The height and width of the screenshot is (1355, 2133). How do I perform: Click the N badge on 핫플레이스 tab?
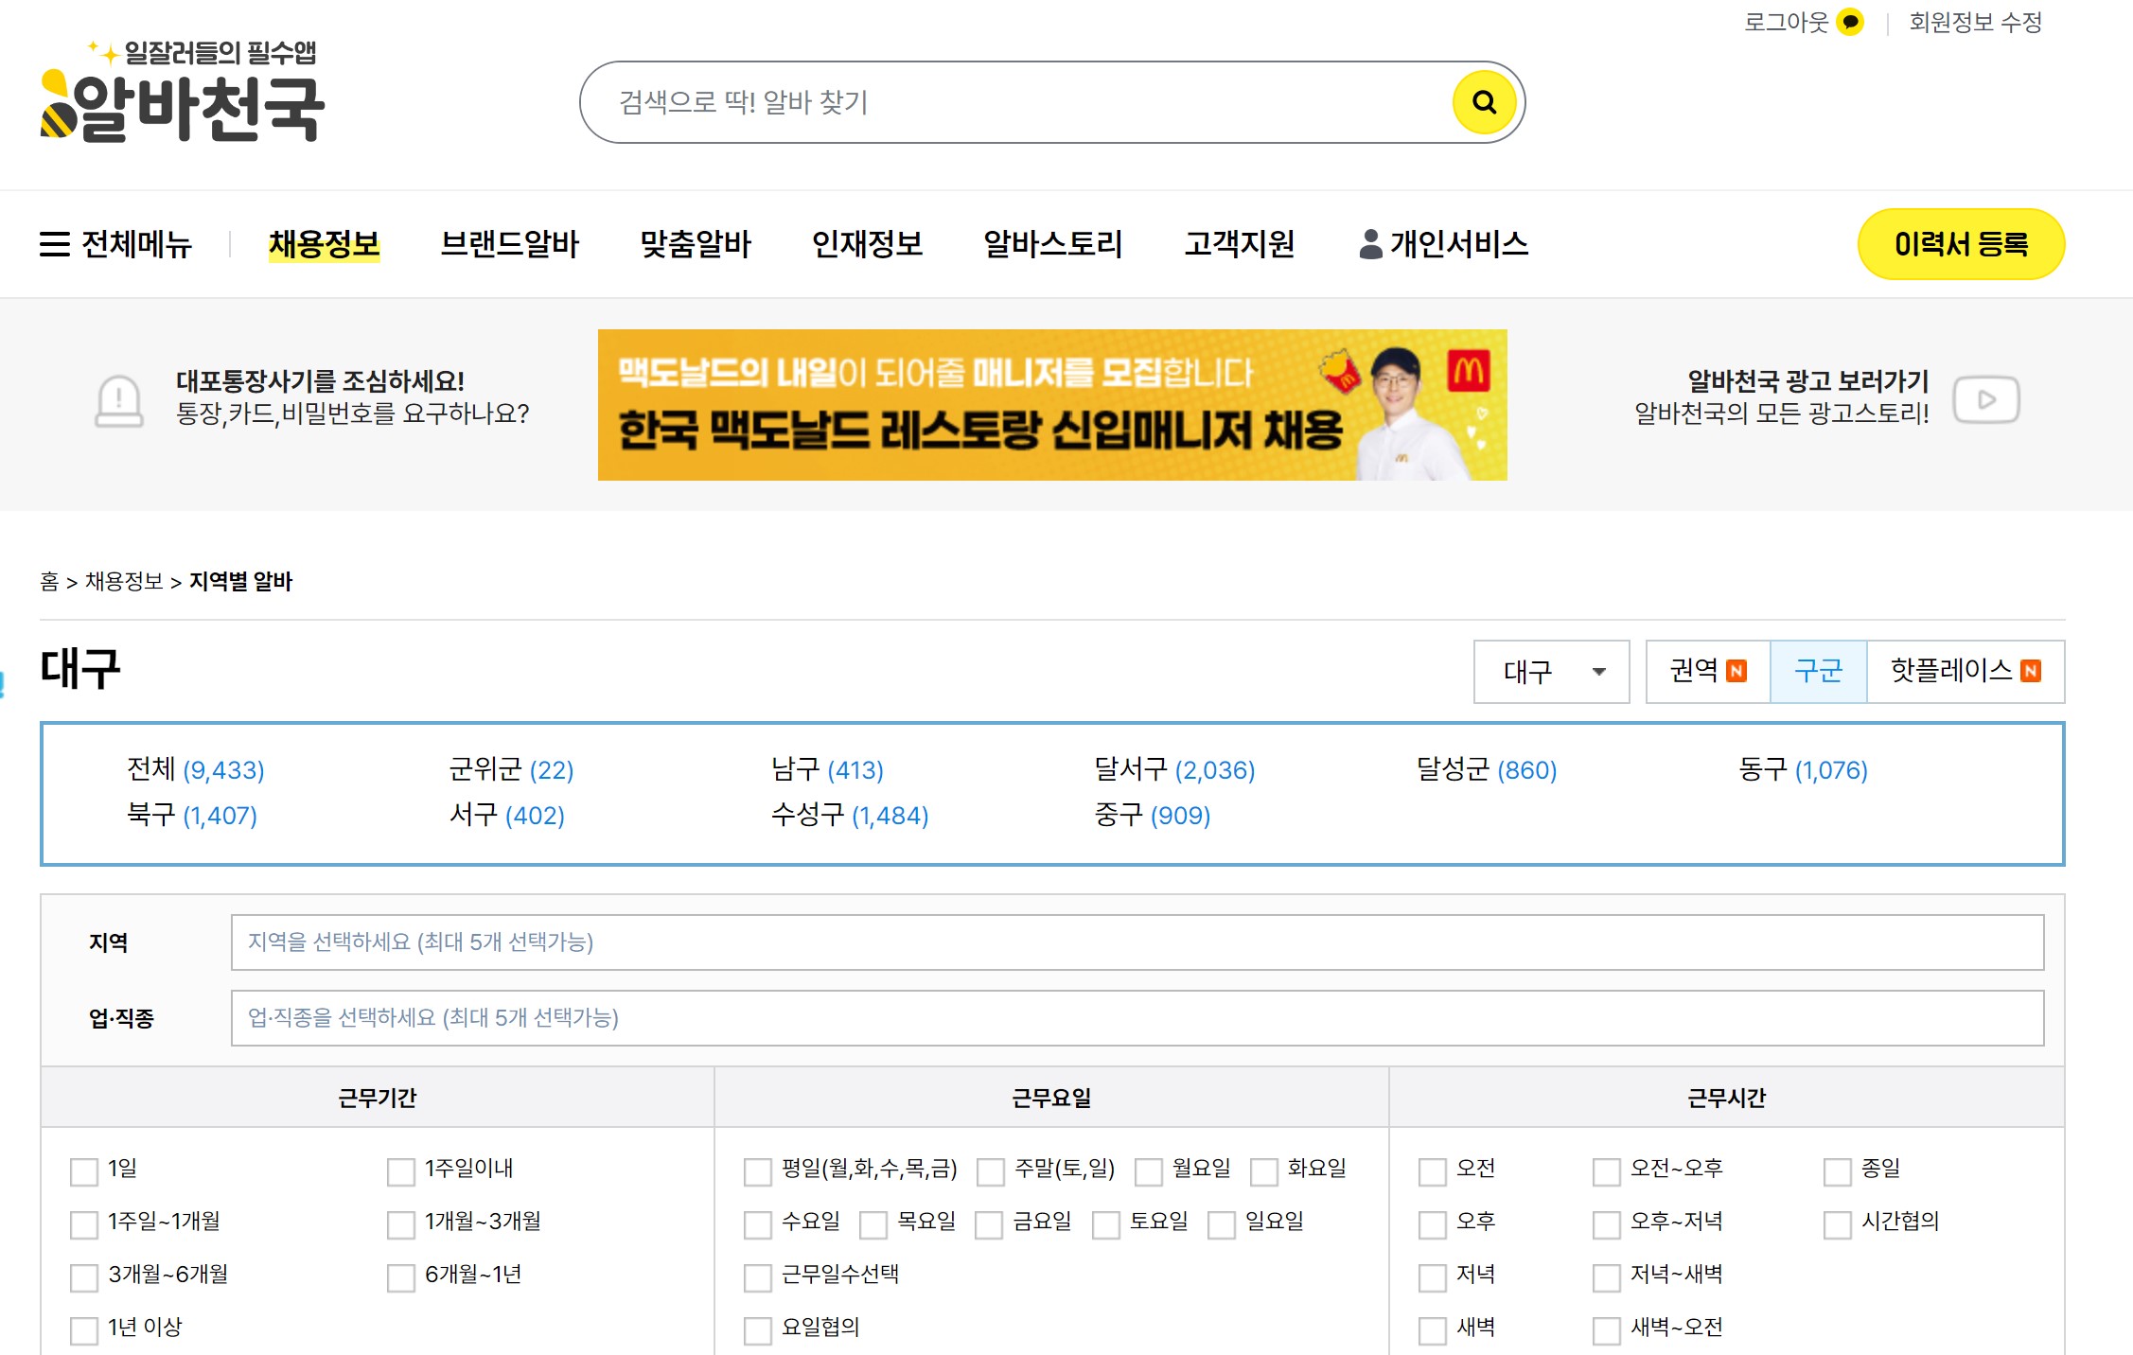[x=2030, y=671]
